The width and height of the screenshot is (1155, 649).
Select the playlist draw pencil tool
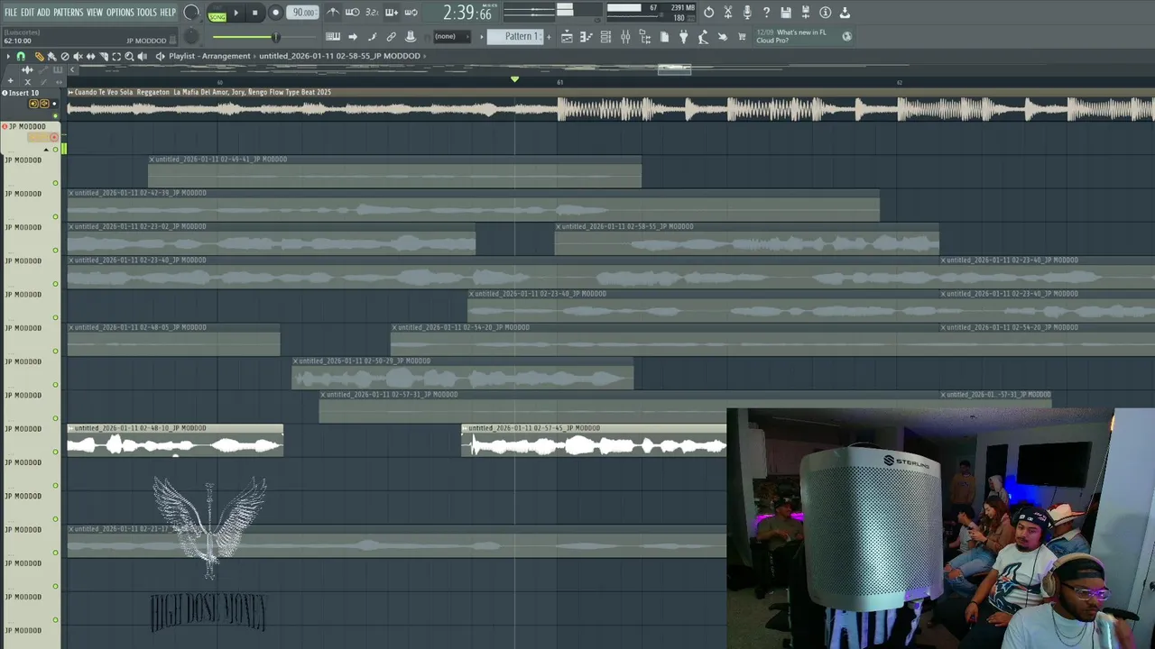tap(39, 56)
